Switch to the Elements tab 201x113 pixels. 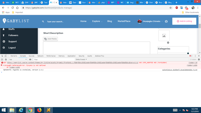click(14, 56)
